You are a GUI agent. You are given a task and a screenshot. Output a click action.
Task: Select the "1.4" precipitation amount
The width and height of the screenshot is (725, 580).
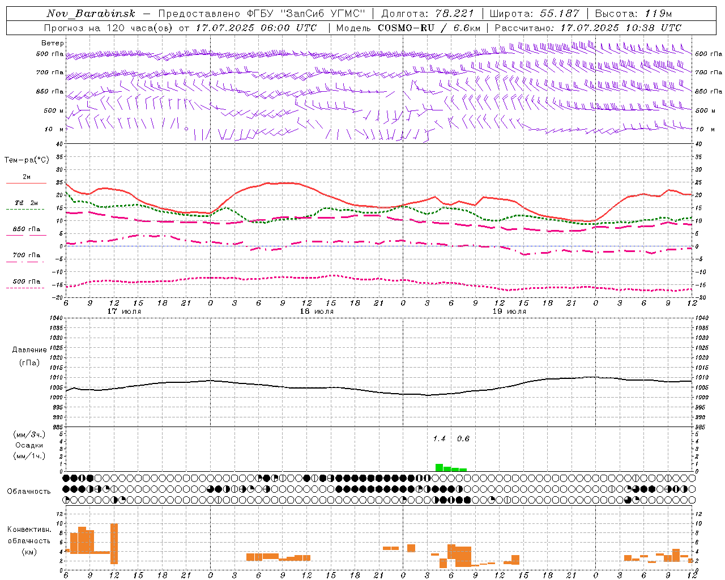pyautogui.click(x=439, y=438)
